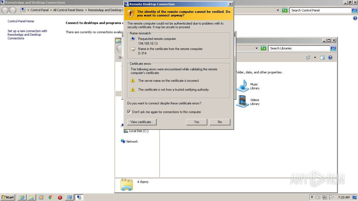The image size is (358, 201).
Task: Go forward in Control Panel window
Action: coord(13,10)
